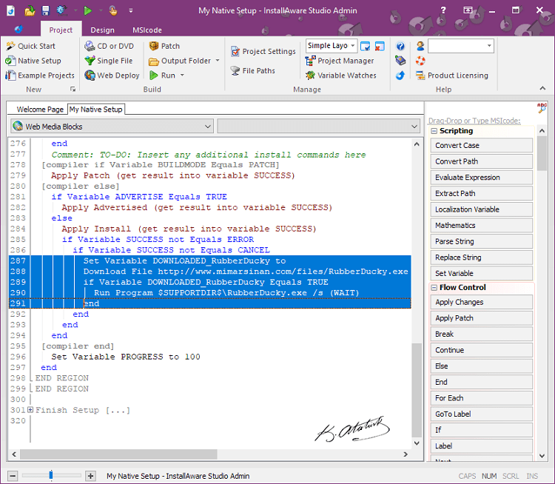Click the Set Variable command button
The image size is (555, 484).
482,273
